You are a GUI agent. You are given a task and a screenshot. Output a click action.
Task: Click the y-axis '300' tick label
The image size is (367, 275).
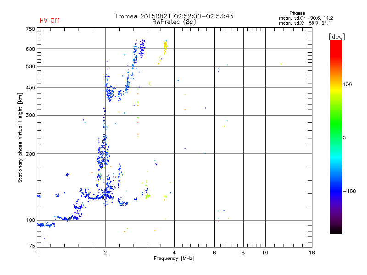pyautogui.click(x=30, y=115)
